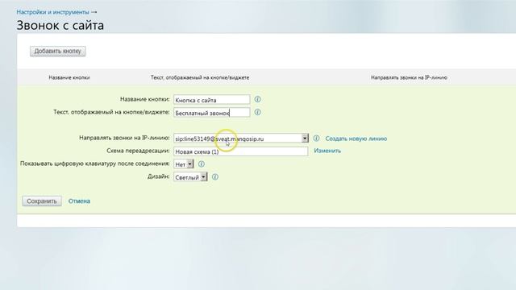The width and height of the screenshot is (516, 290).
Task: Click 'Название кнопки' column header
Action: (69, 77)
